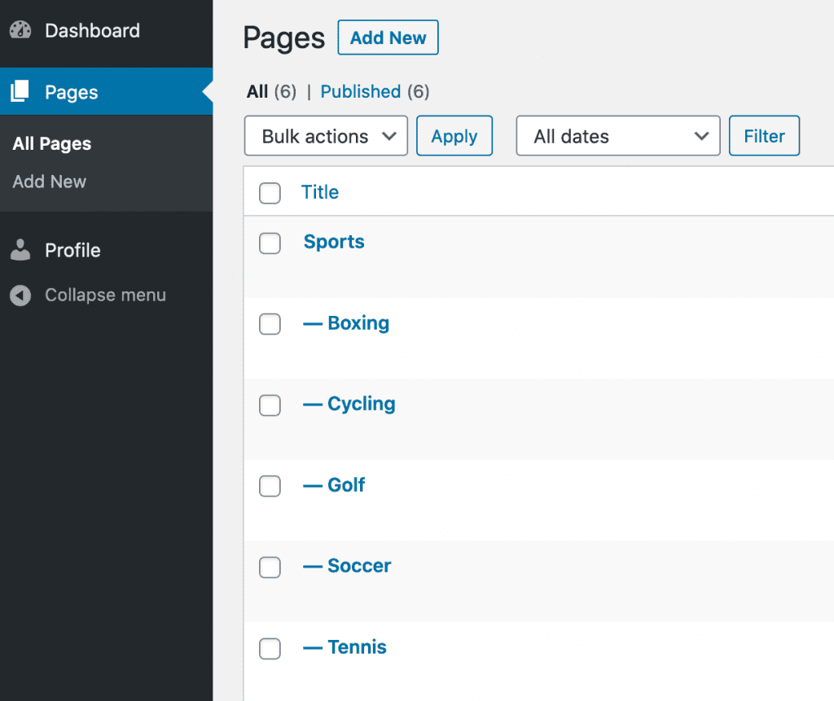The image size is (834, 701).
Task: Click the Add New button
Action: (x=388, y=37)
